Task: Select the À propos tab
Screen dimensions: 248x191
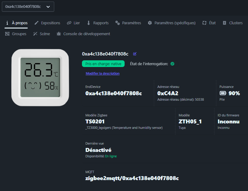Action: tap(17, 23)
